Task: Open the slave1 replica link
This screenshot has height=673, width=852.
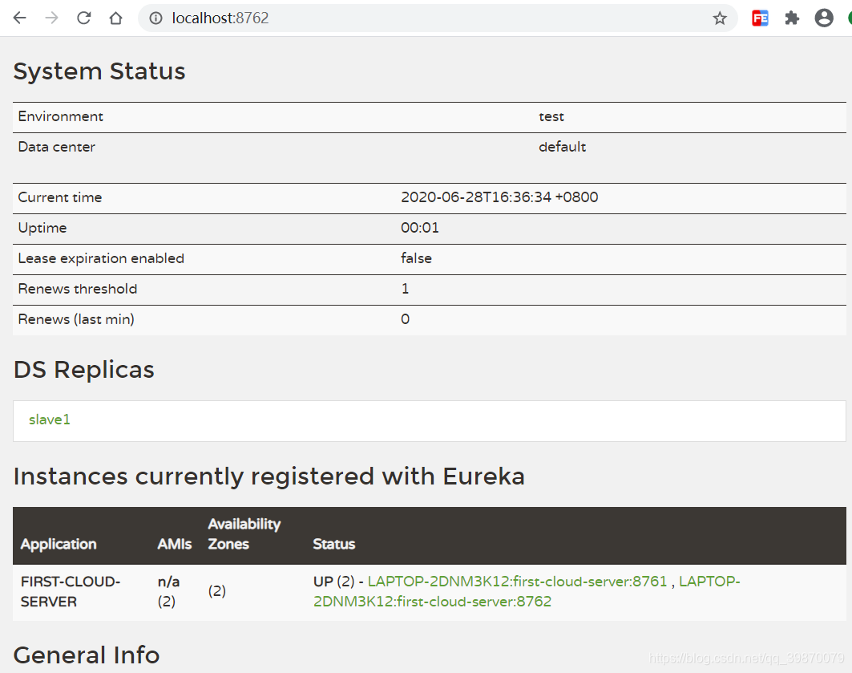Action: pos(50,420)
